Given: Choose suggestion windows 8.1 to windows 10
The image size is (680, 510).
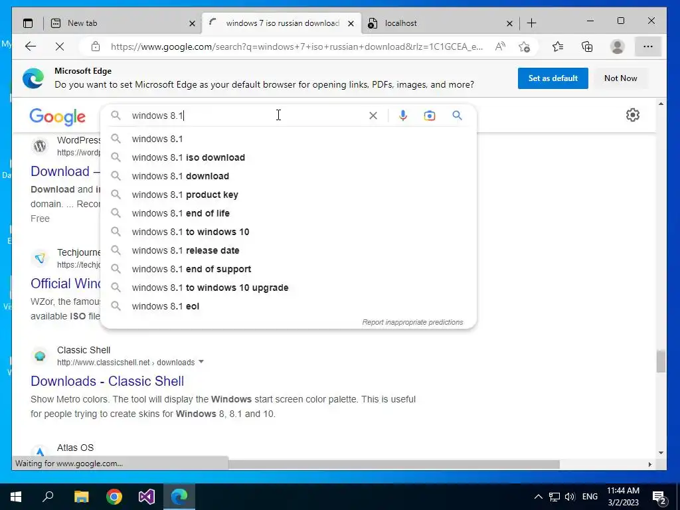Looking at the screenshot, I should pyautogui.click(x=288, y=232).
